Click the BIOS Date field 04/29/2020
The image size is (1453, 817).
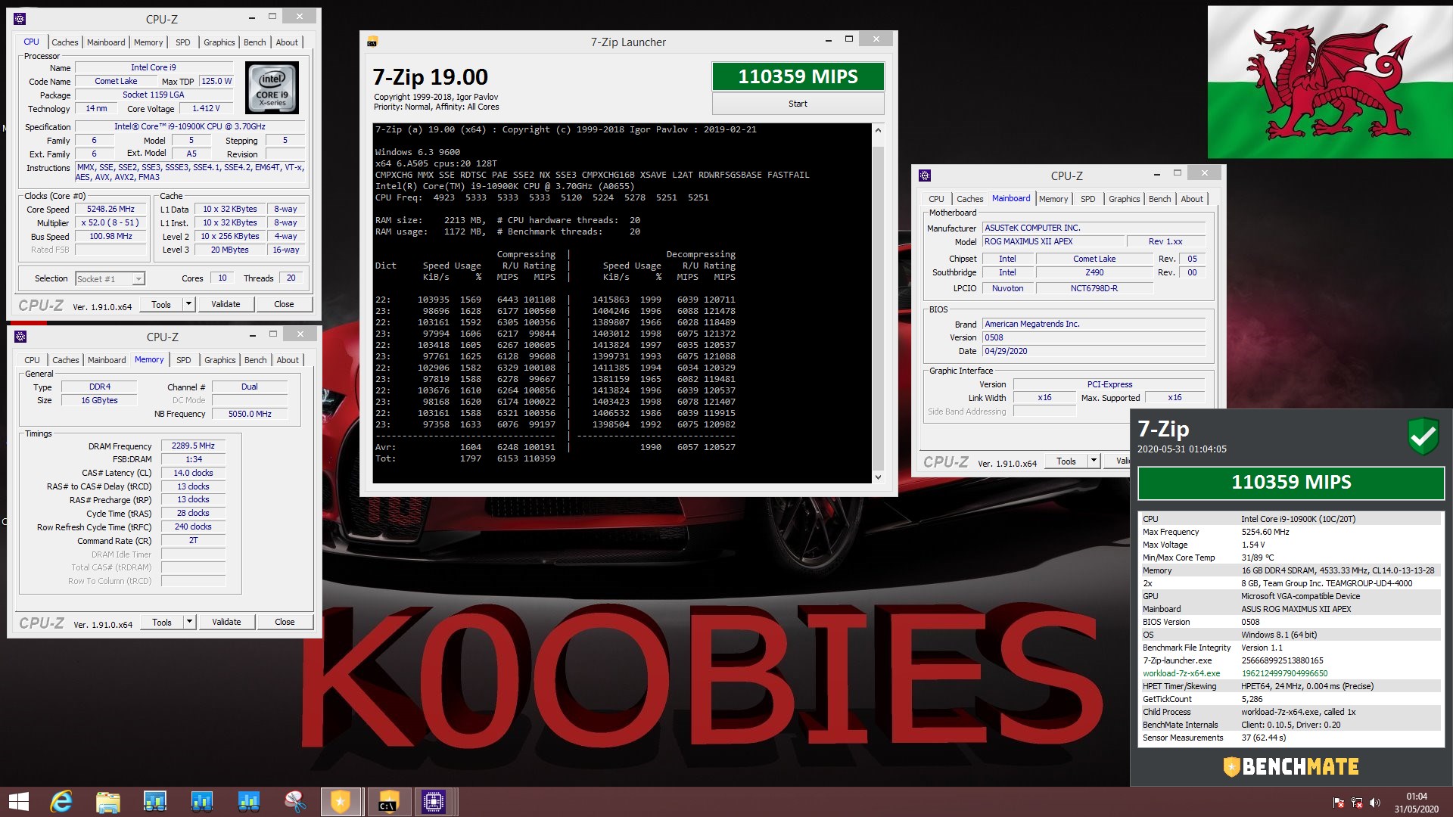1094,351
